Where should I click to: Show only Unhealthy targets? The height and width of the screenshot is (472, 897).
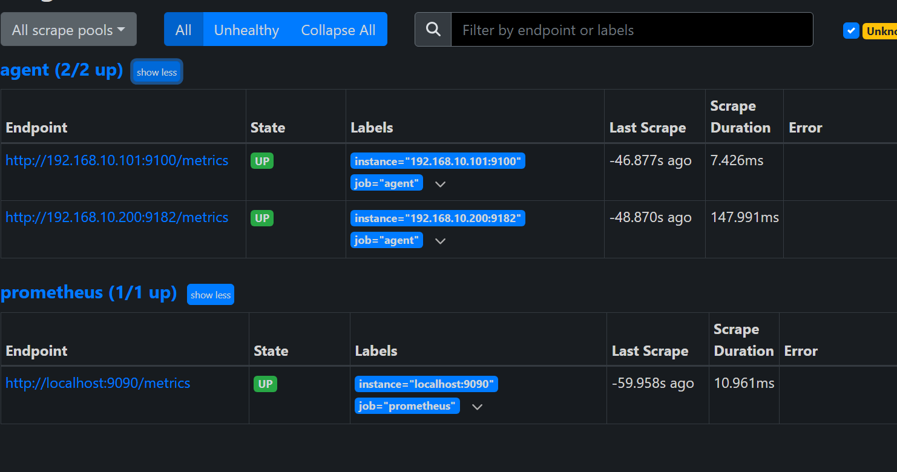[246, 30]
